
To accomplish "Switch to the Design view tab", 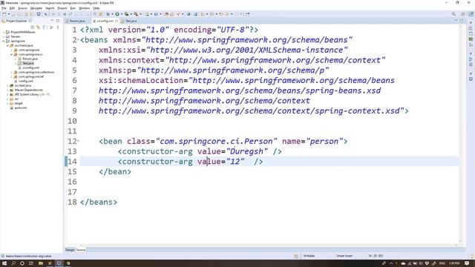I will tap(70, 250).
